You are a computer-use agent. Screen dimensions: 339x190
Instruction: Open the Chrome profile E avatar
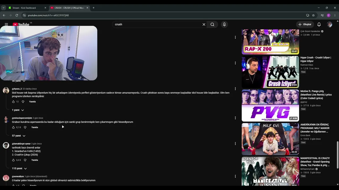329,15
